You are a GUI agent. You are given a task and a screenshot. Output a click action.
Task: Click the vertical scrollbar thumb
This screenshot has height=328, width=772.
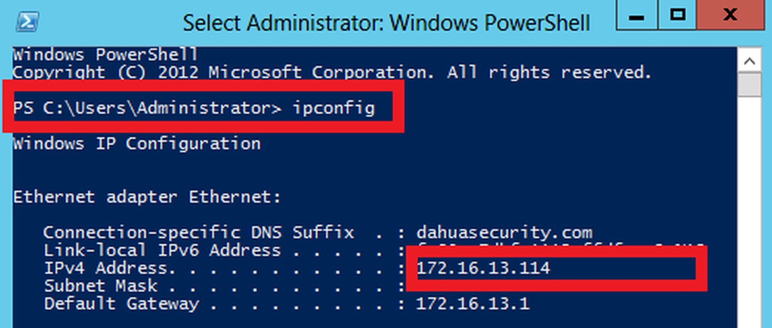coord(750,84)
